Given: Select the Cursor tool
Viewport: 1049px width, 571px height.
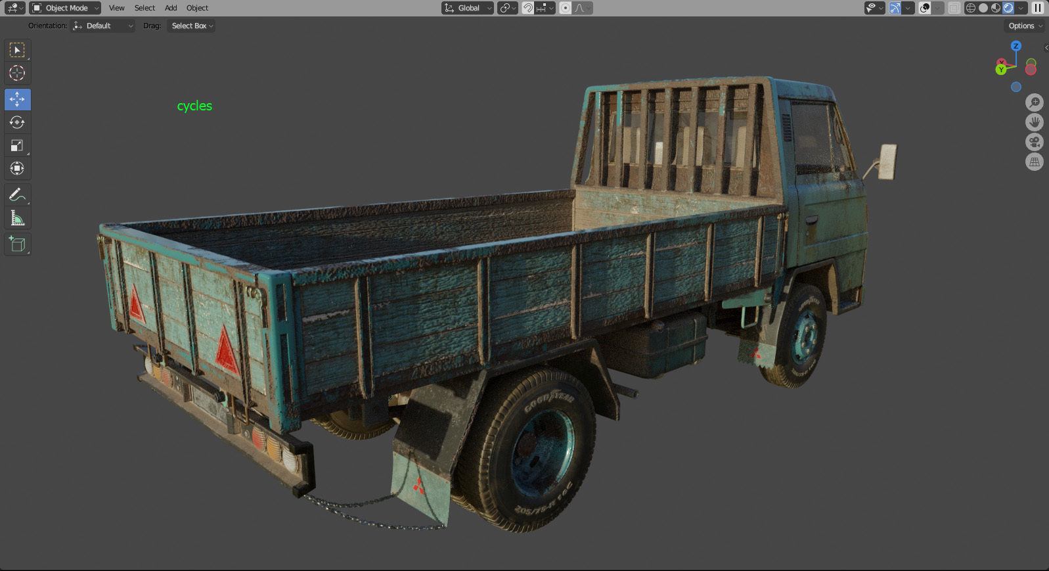Looking at the screenshot, I should [17, 73].
